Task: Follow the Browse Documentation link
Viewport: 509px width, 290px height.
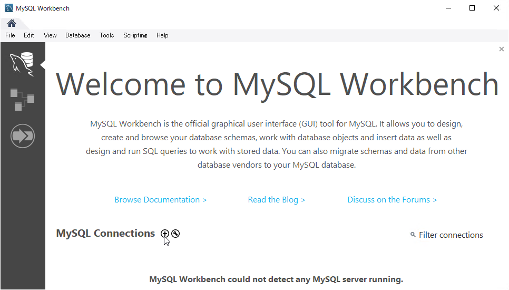Action: [161, 200]
